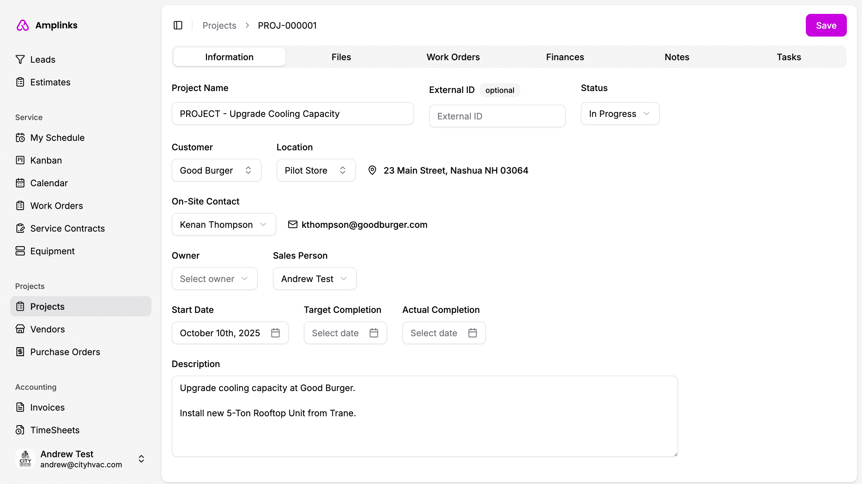Expand the Good Burger customer selector
Screen dimensions: 862x484
click(x=216, y=170)
